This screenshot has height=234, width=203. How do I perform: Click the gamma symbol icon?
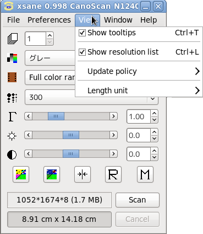pyautogui.click(x=12, y=116)
